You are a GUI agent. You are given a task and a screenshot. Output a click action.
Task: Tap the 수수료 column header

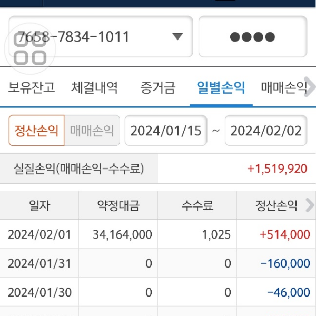pos(197,205)
